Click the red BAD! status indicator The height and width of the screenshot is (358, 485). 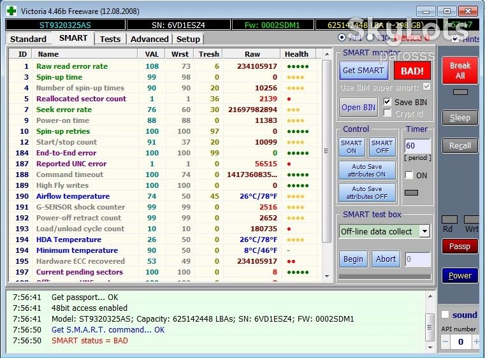point(412,71)
